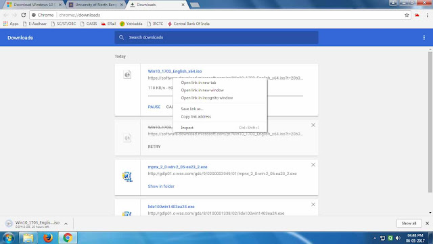This screenshot has width=433, height=244.
Task: Expand the download shelf item options arrow
Action: click(66, 224)
